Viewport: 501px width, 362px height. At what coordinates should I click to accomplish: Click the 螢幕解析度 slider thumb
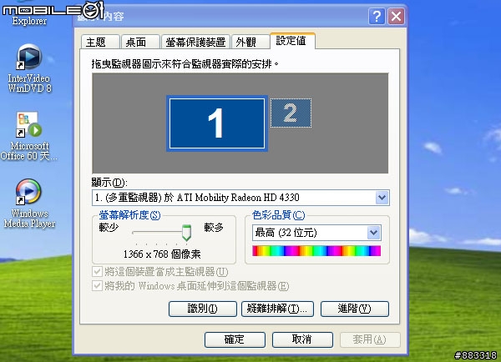pos(186,233)
